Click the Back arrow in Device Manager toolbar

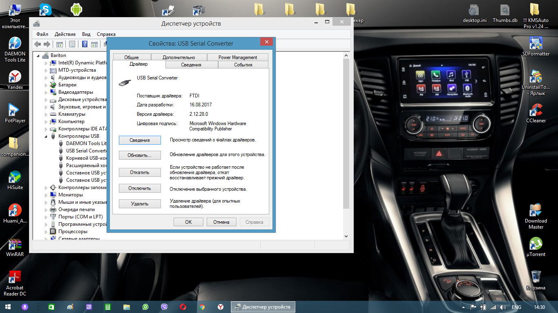tap(38, 44)
